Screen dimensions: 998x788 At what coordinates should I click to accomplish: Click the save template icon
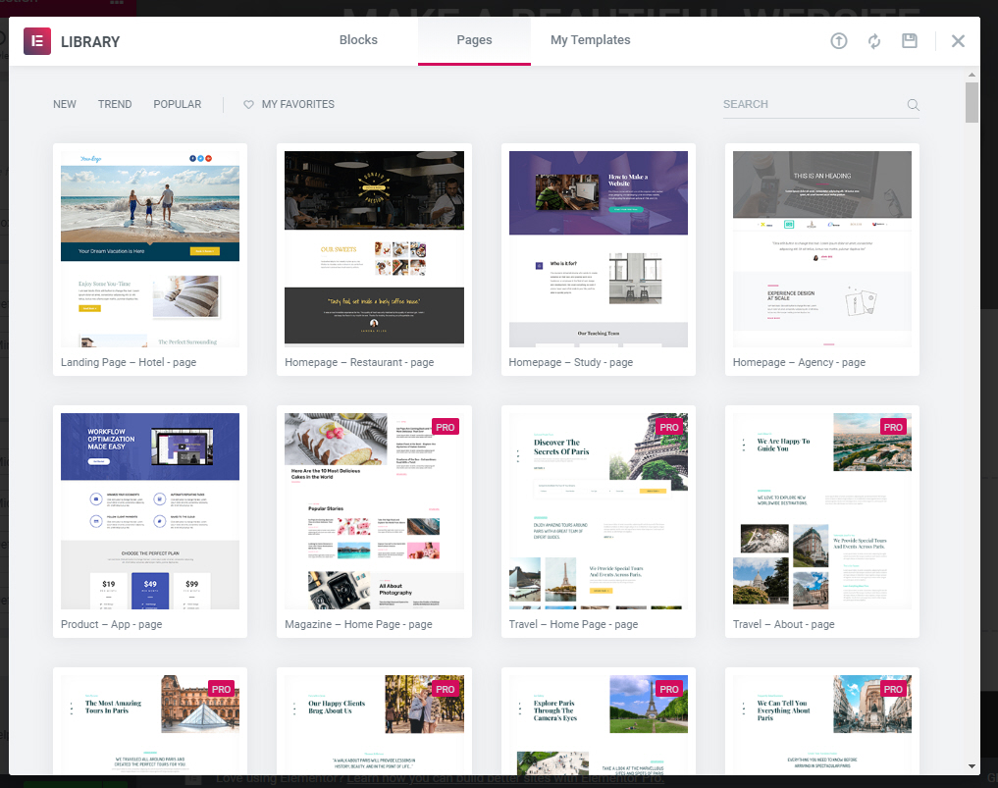[910, 41]
